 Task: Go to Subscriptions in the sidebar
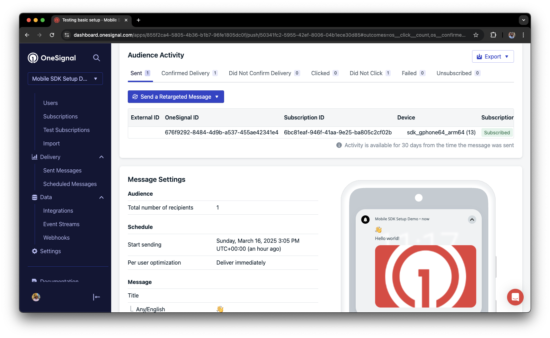pyautogui.click(x=60, y=116)
